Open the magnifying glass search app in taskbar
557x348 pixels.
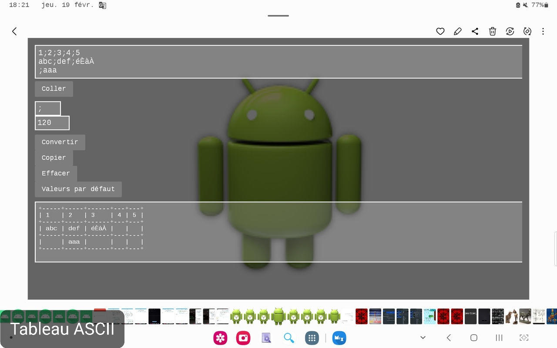coord(289,338)
